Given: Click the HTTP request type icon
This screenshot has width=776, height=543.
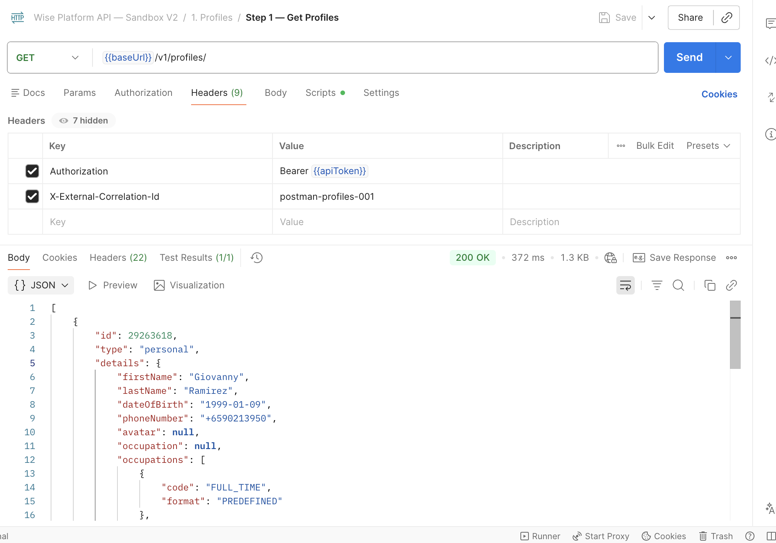Looking at the screenshot, I should click(18, 18).
